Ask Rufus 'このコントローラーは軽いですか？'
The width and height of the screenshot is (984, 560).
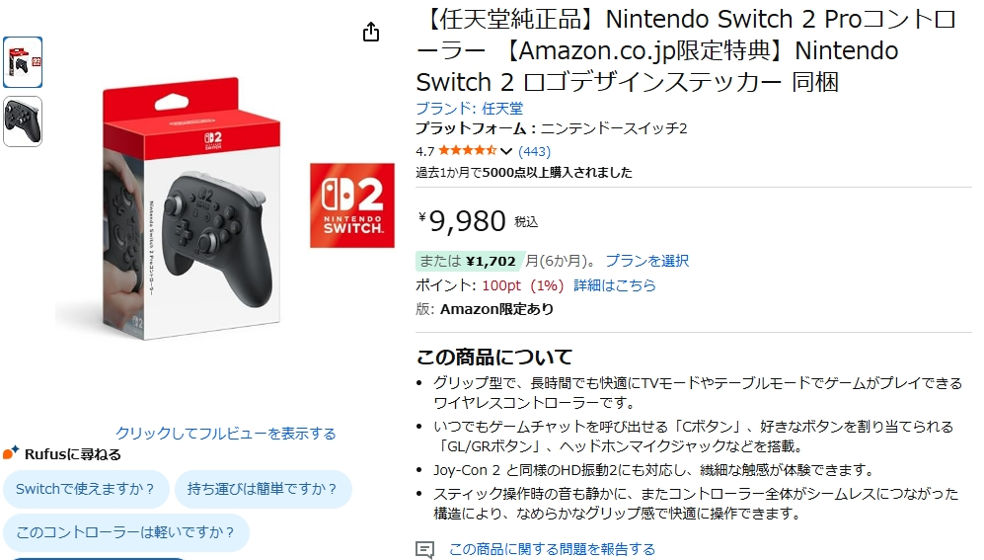click(126, 533)
